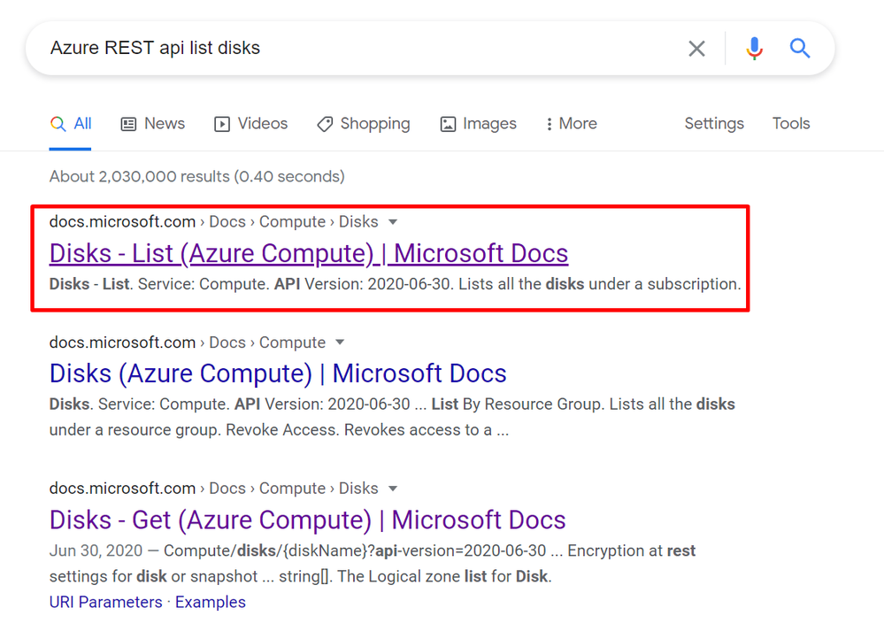Open the Settings menu
Screen dimensions: 884x639
tap(714, 124)
